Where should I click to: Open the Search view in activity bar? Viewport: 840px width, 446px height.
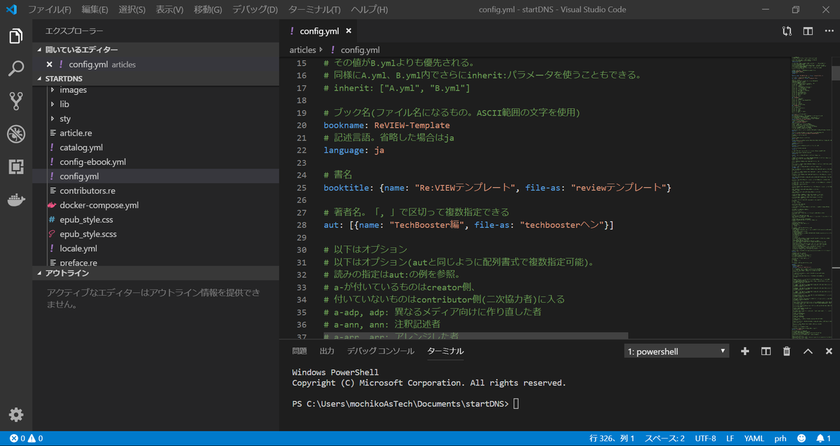[16, 69]
